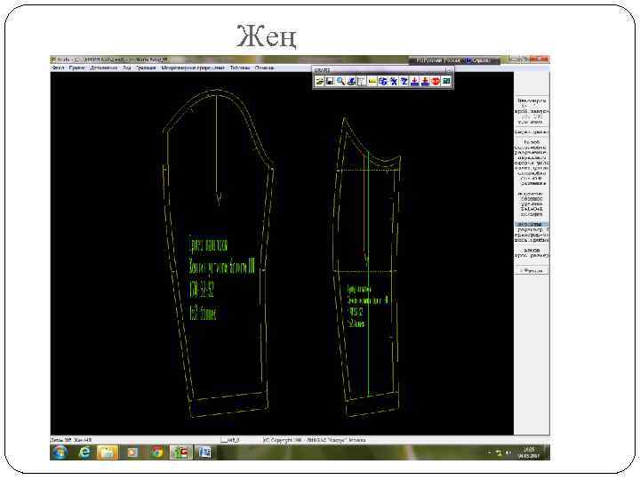640x480 pixels.
Task: Click the boxed button below the first text group in right panel
Action: (x=532, y=132)
